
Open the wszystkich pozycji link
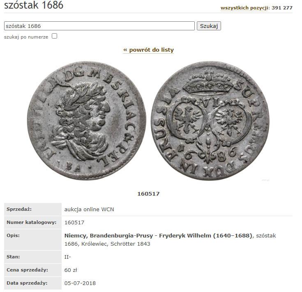[244, 8]
